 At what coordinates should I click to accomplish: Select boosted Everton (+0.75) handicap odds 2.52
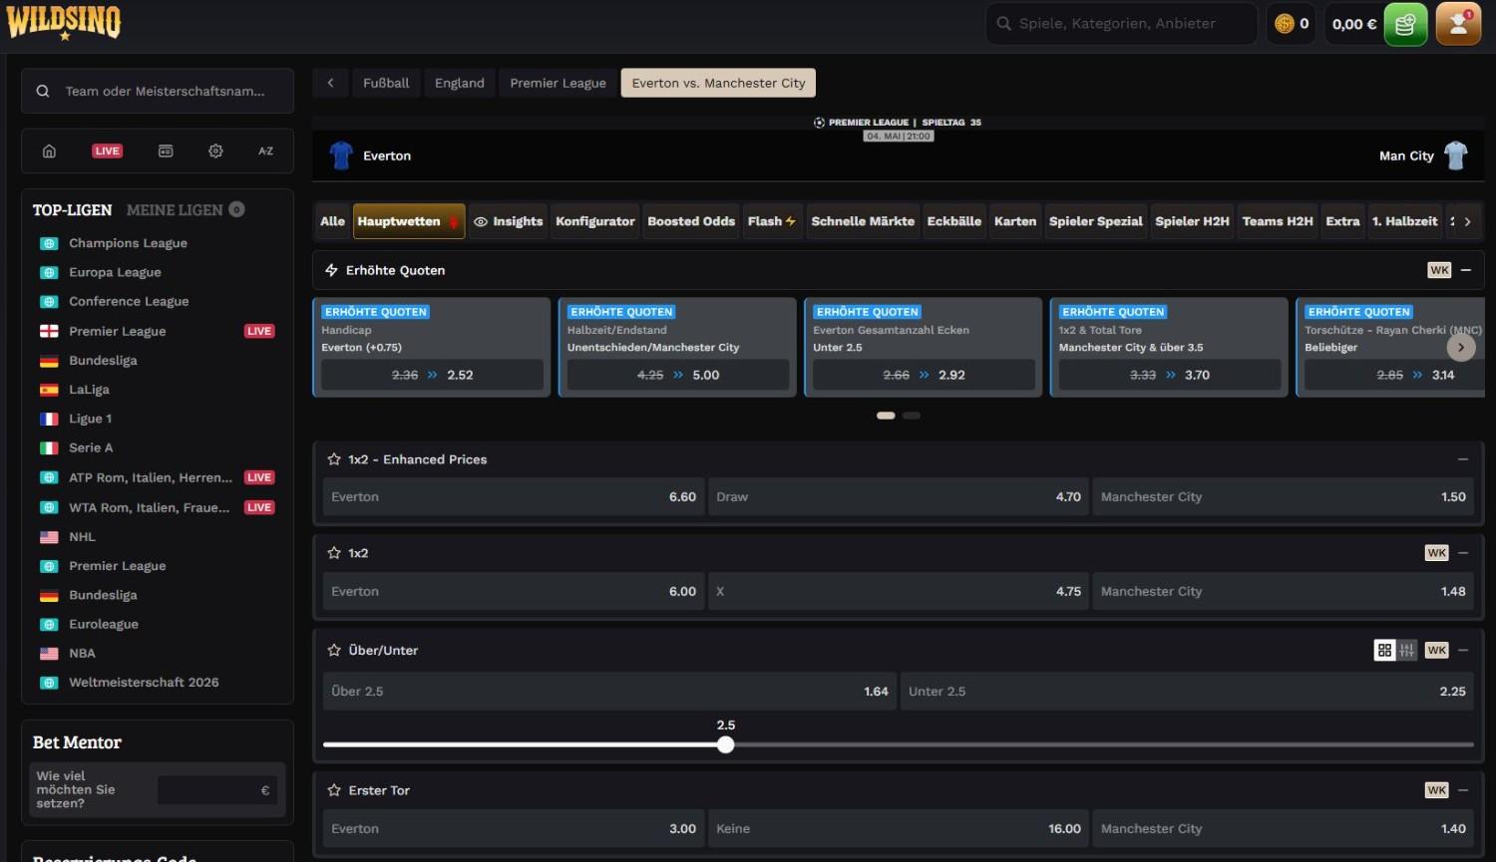click(432, 375)
